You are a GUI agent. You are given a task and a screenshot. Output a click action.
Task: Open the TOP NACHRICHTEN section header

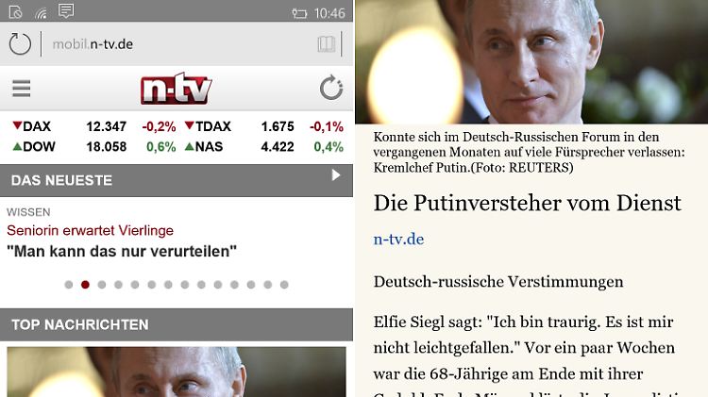(x=177, y=324)
